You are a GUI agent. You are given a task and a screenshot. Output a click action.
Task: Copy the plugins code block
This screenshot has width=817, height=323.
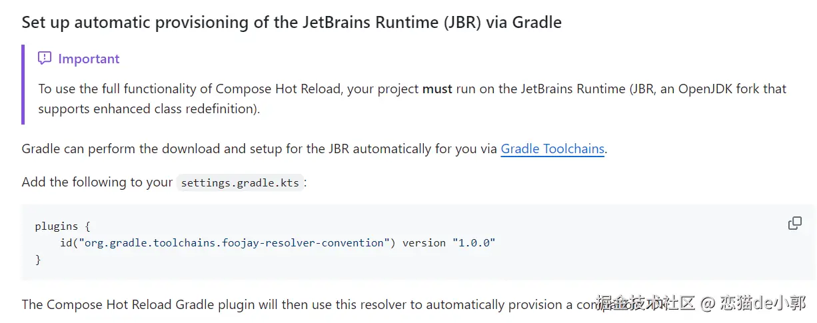pyautogui.click(x=794, y=224)
